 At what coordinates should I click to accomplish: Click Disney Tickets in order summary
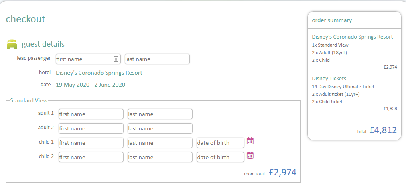[x=329, y=78]
